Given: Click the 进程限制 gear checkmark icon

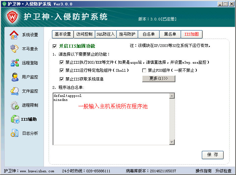Looking at the screenshot, I should point(15,105).
